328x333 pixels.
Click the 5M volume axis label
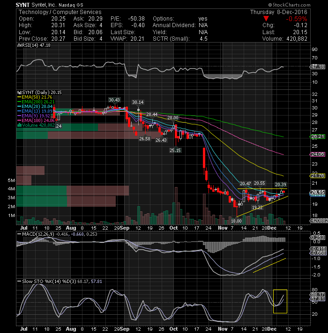tap(11, 181)
